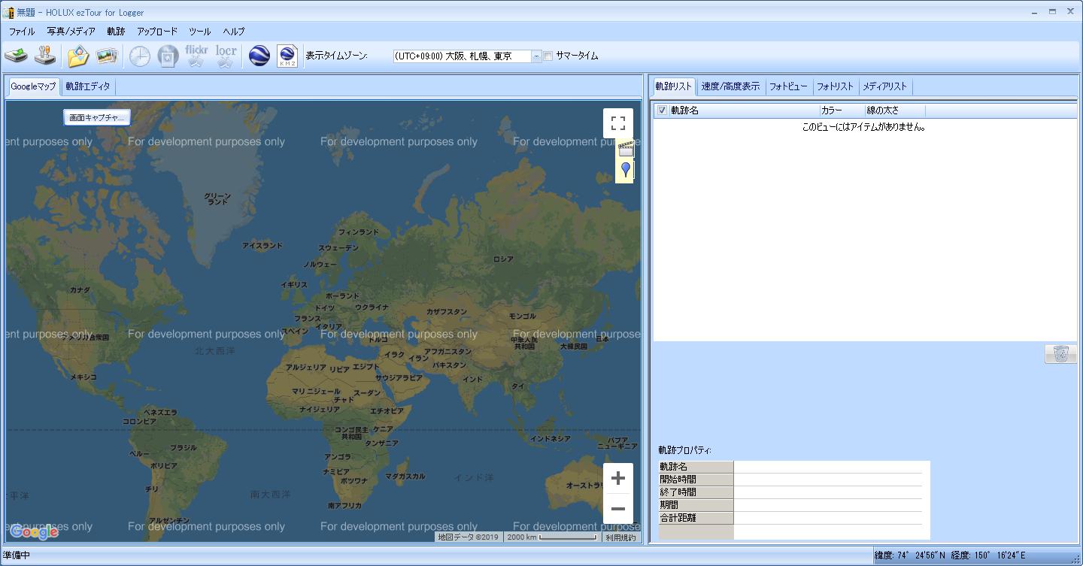
Task: Click the 準備中 status bar text
Action: [x=17, y=555]
